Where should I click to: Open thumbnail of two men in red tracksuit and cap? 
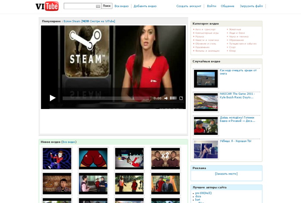[x=166, y=184]
